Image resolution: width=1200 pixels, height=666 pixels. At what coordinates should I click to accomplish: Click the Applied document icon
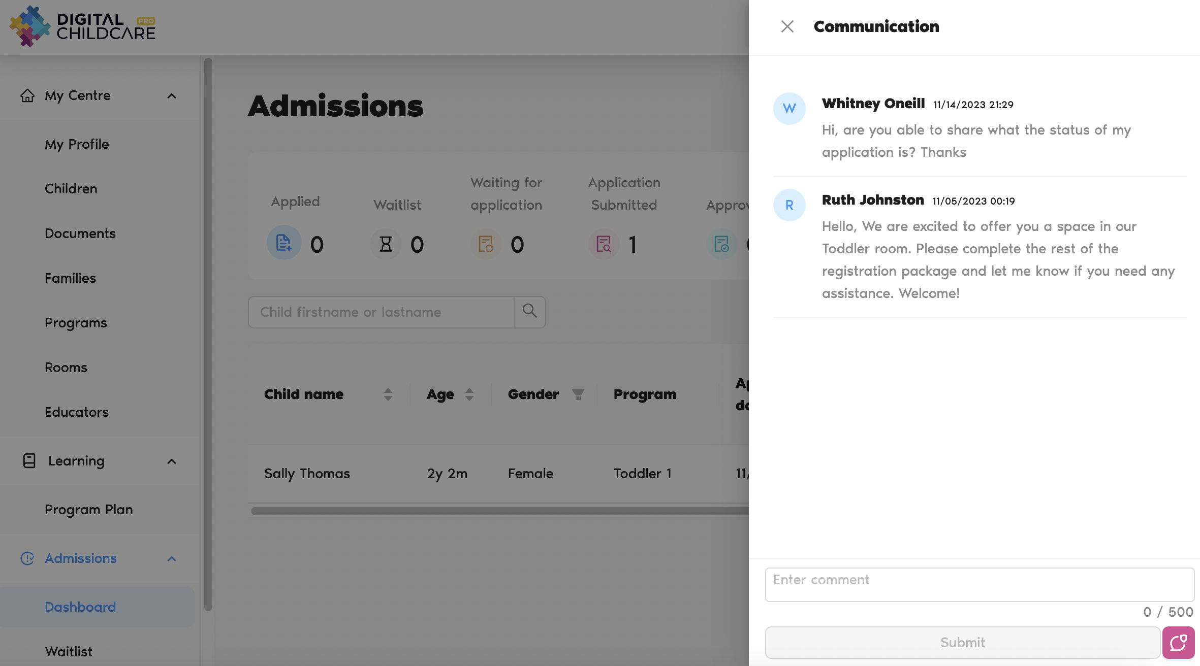click(x=283, y=243)
